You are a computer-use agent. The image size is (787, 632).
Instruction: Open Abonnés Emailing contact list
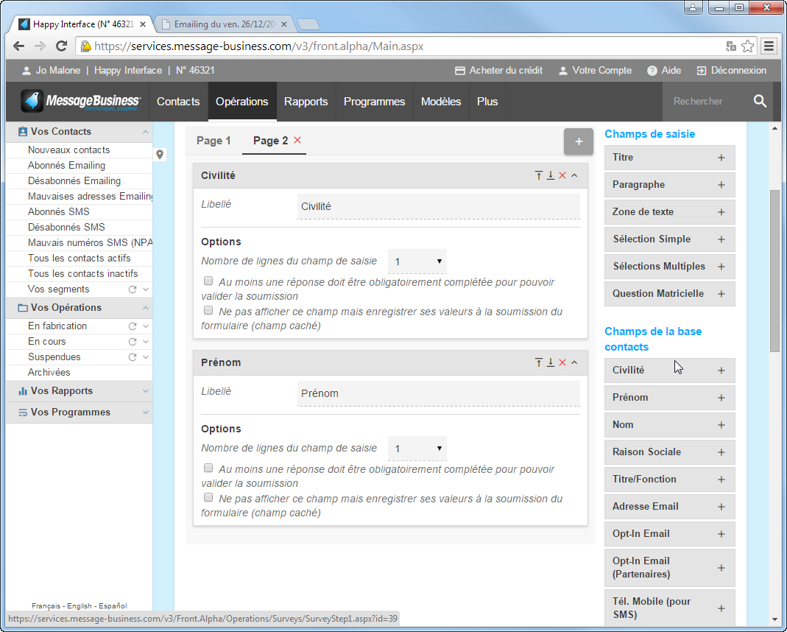point(66,166)
